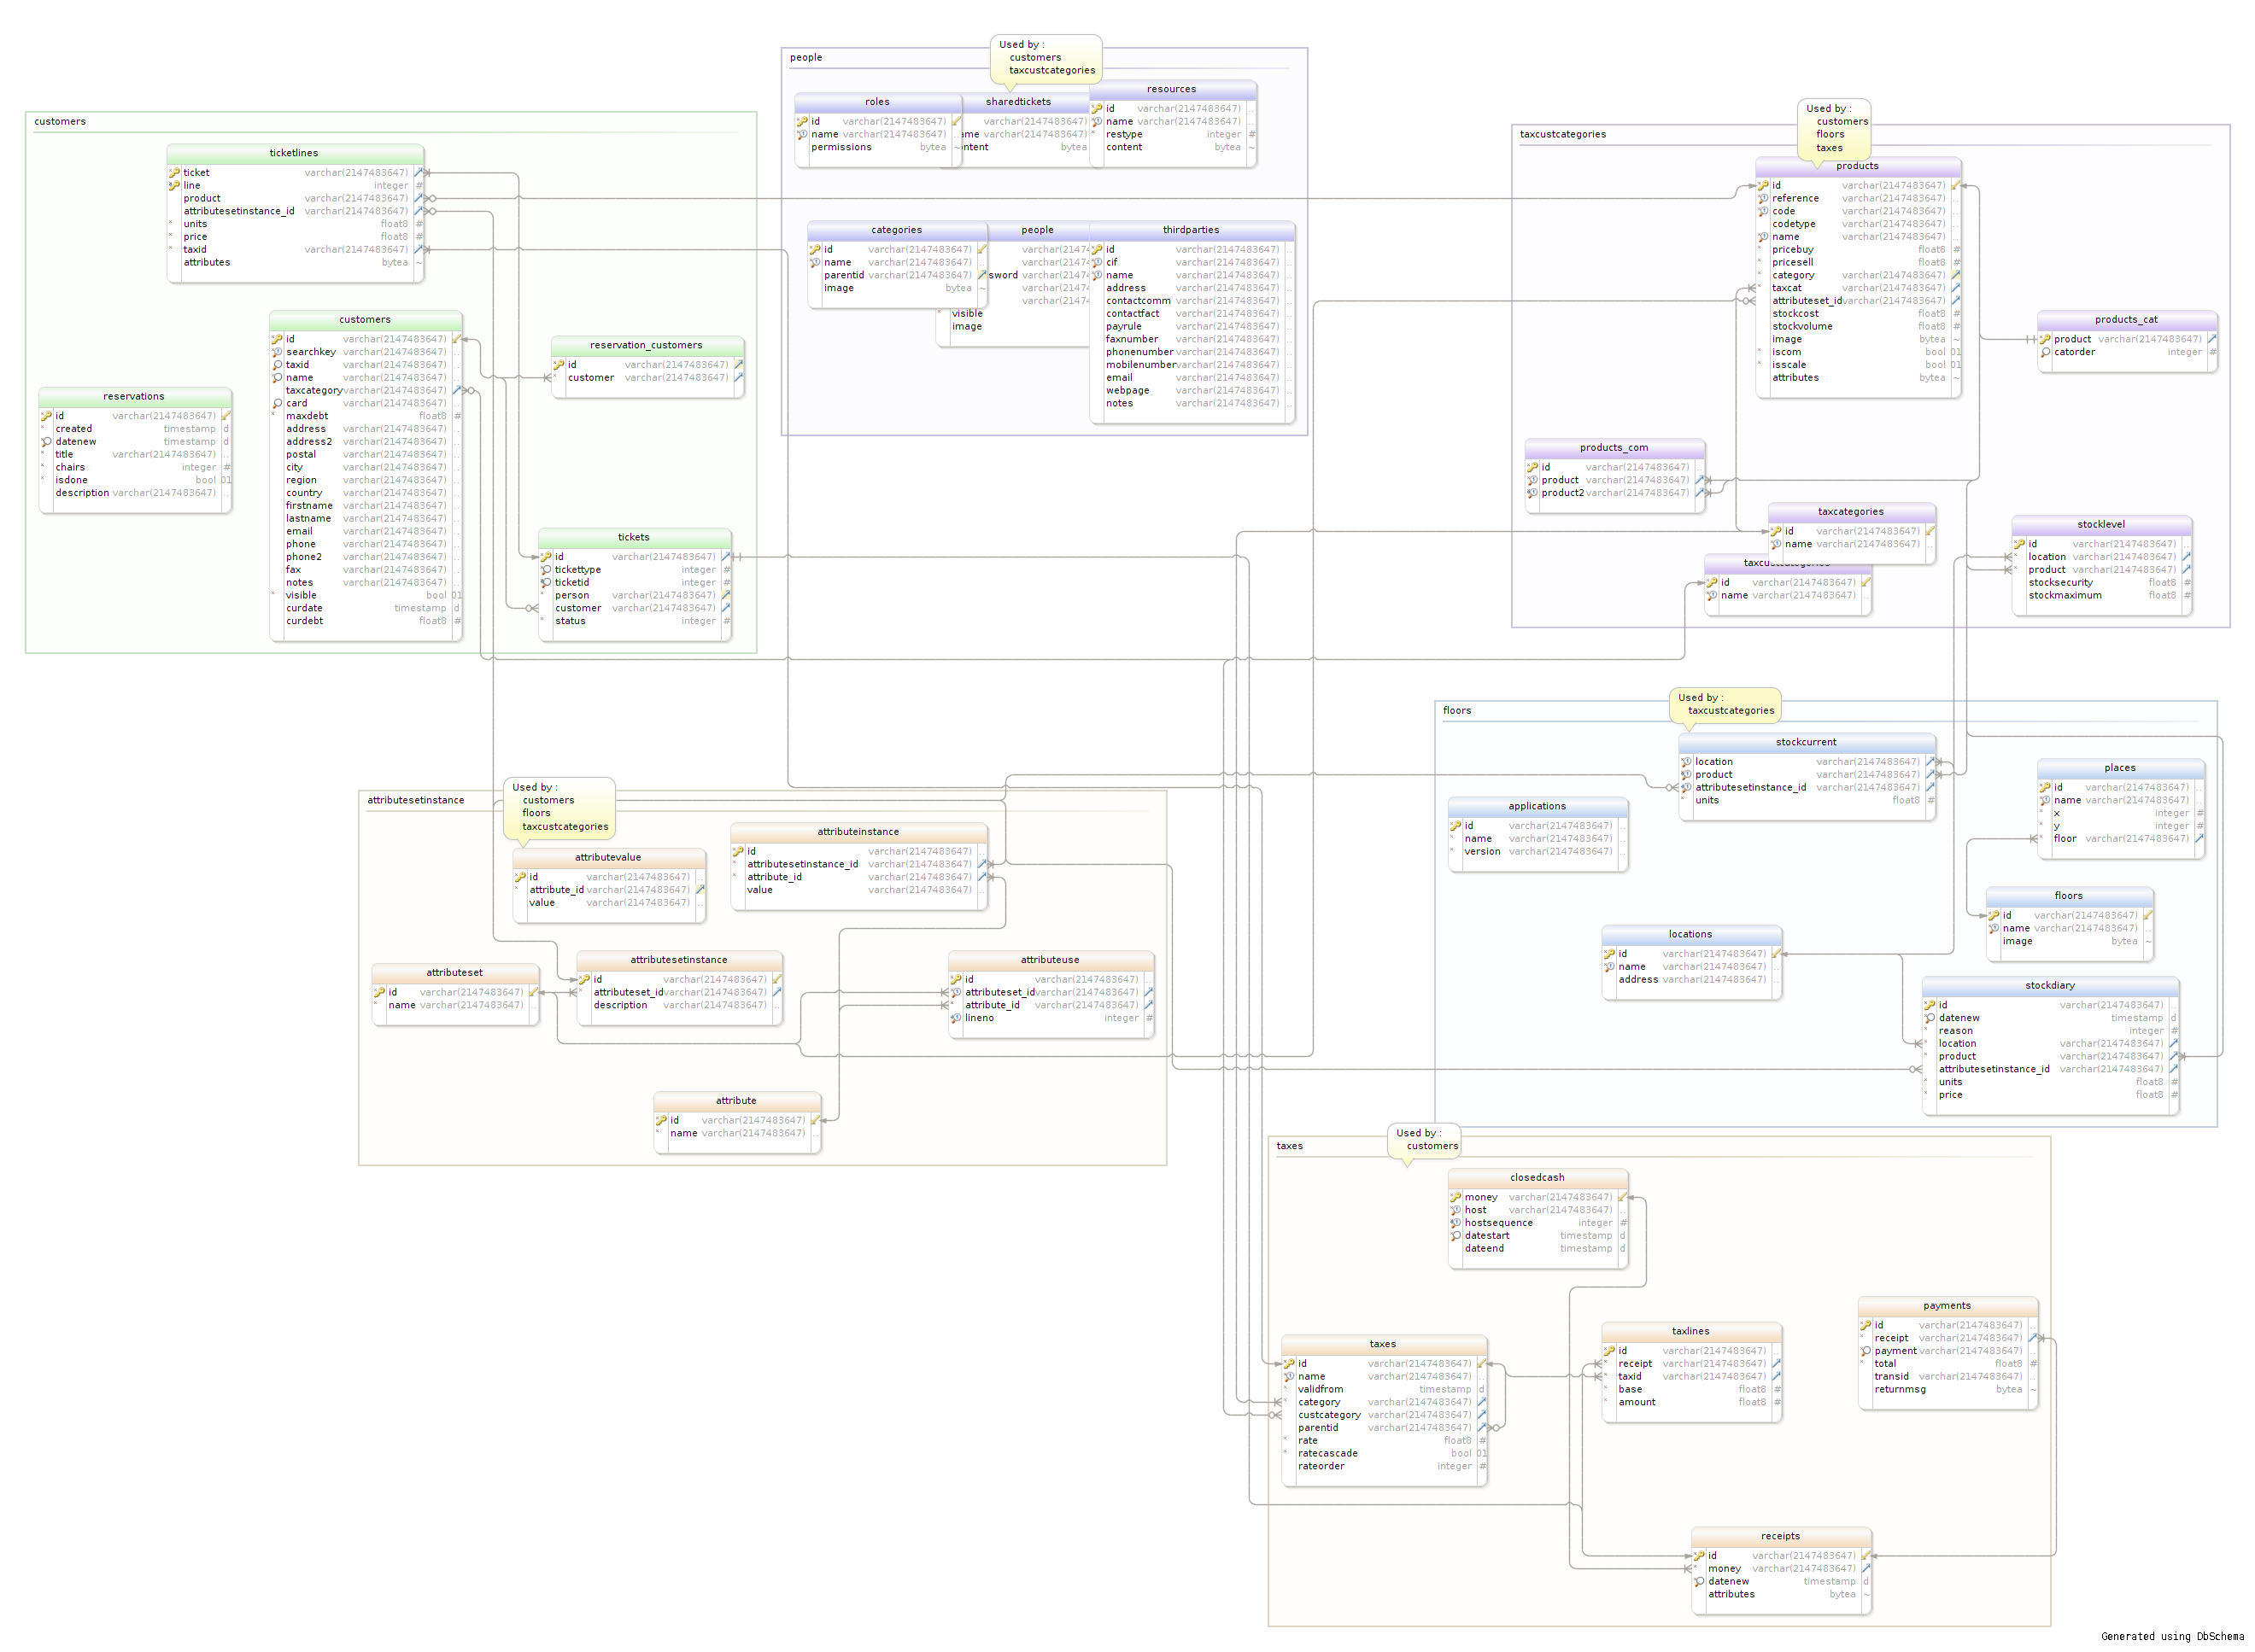
Task: Select the key icon for id in attributeinstance
Action: click(x=737, y=852)
